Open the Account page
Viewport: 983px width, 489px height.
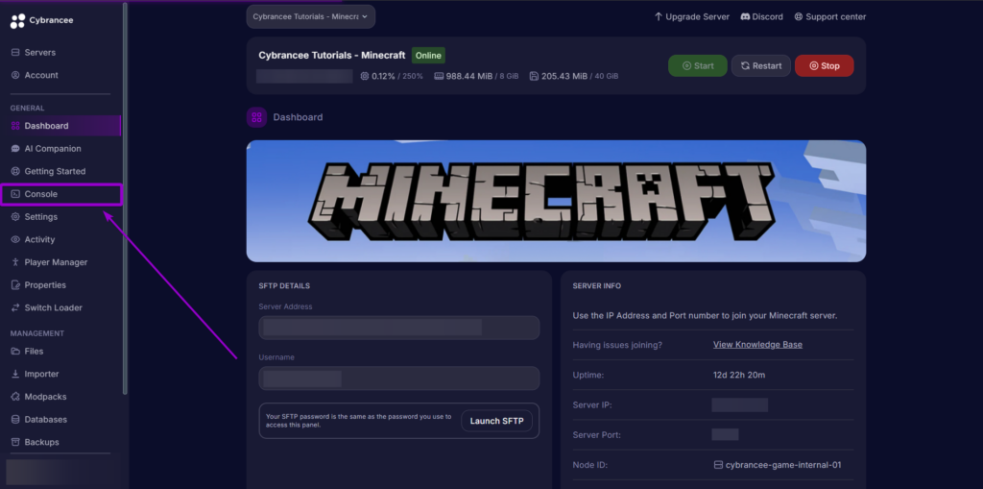pyautogui.click(x=40, y=75)
